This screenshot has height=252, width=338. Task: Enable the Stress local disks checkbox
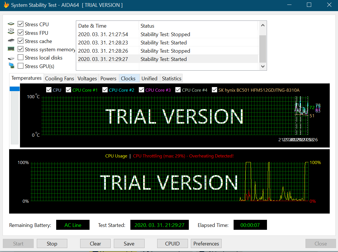point(21,57)
